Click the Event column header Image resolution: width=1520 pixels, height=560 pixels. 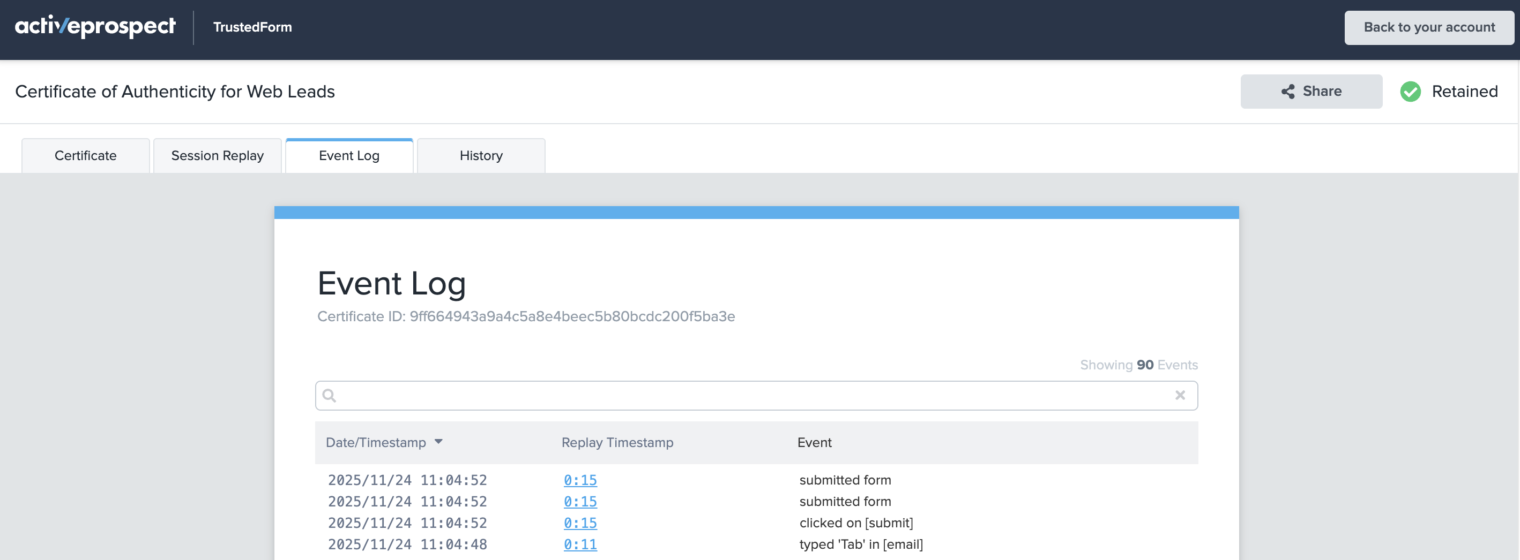tap(814, 442)
